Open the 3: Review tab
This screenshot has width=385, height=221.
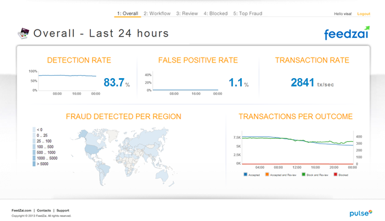187,13
